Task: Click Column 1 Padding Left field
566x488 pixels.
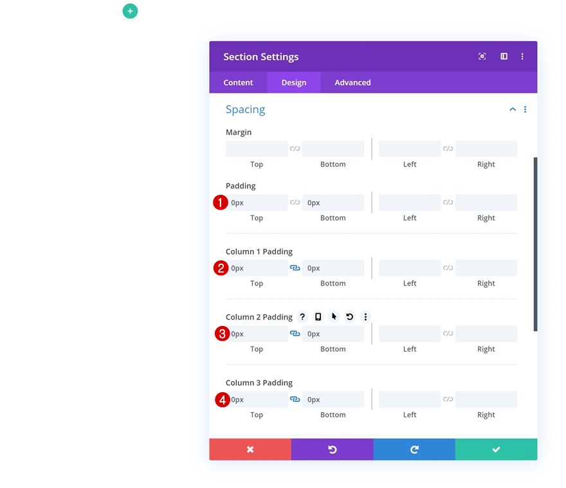Action: 410,268
